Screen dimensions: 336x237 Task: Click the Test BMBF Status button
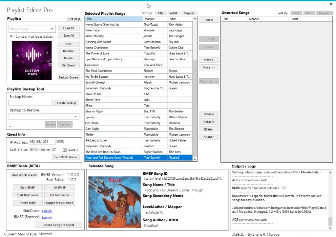[x=66, y=157]
